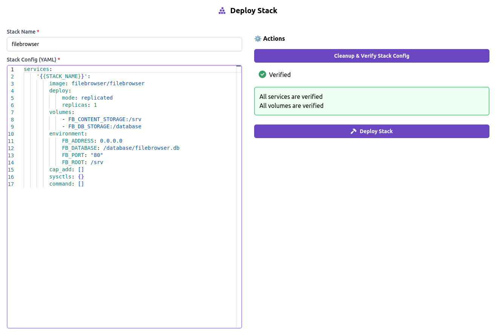The height and width of the screenshot is (335, 500).
Task: Click 'All volumes are verified' message
Action: [291, 106]
